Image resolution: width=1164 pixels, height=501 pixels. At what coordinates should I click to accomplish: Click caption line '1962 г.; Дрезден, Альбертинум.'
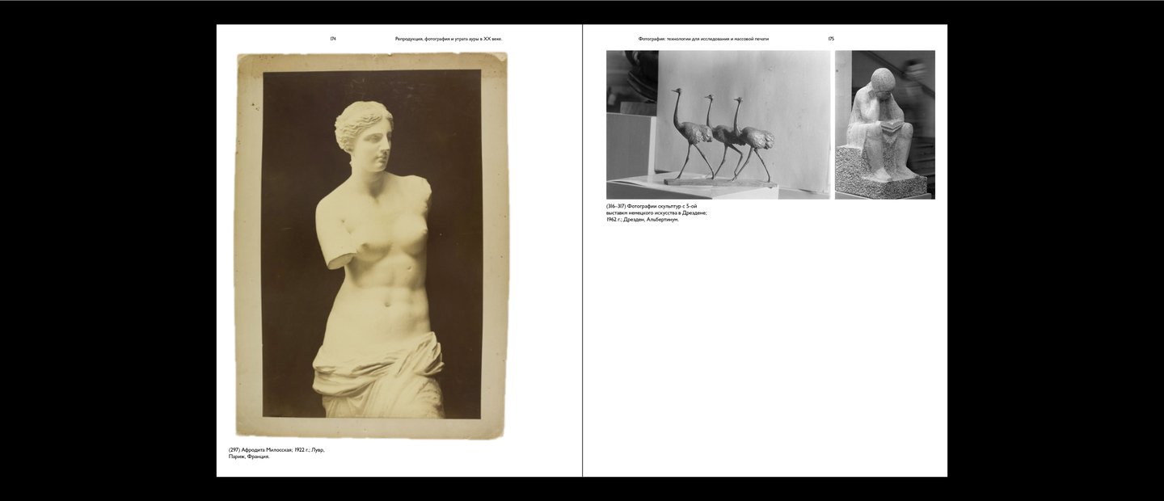point(643,219)
